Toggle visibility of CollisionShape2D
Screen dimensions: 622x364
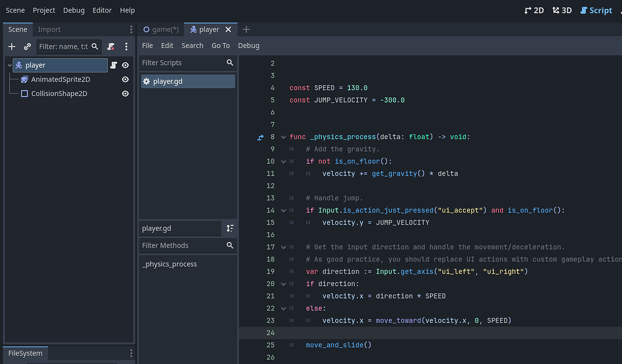coord(125,93)
